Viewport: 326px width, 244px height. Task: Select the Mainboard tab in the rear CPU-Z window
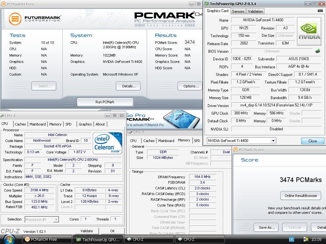[x=166, y=141]
